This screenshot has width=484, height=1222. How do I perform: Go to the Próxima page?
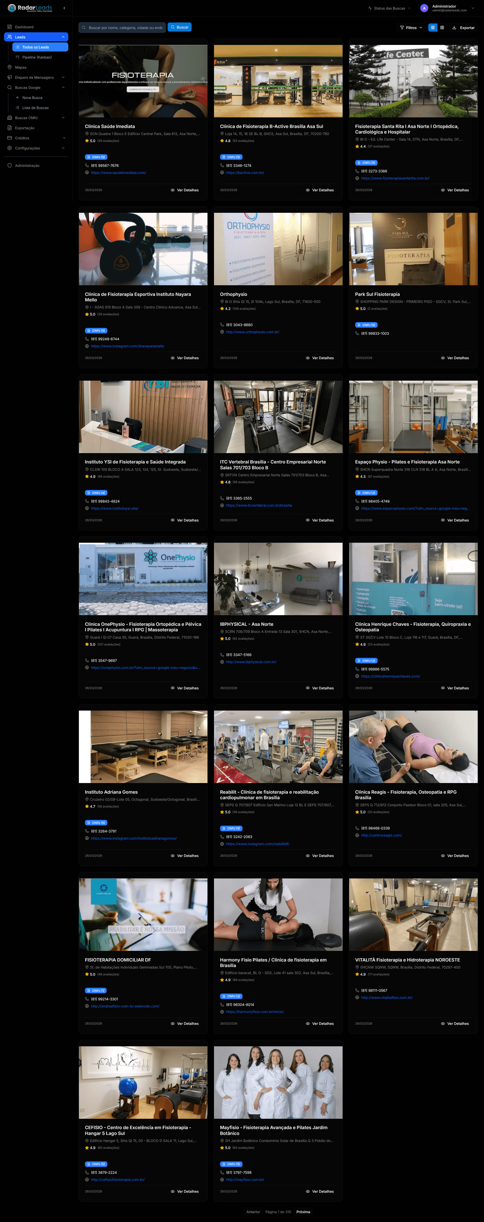pos(303,1212)
